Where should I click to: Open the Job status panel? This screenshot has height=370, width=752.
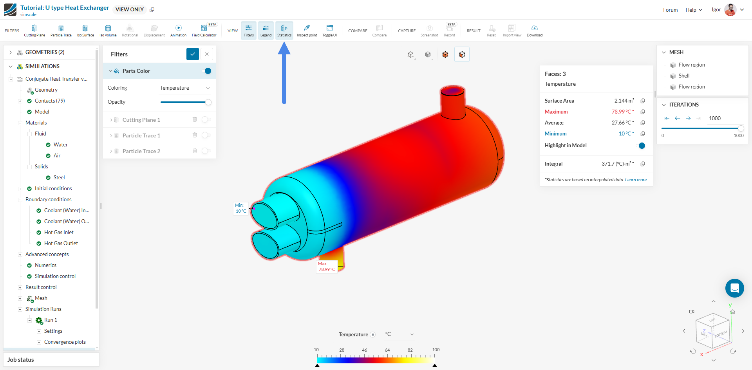(51, 359)
